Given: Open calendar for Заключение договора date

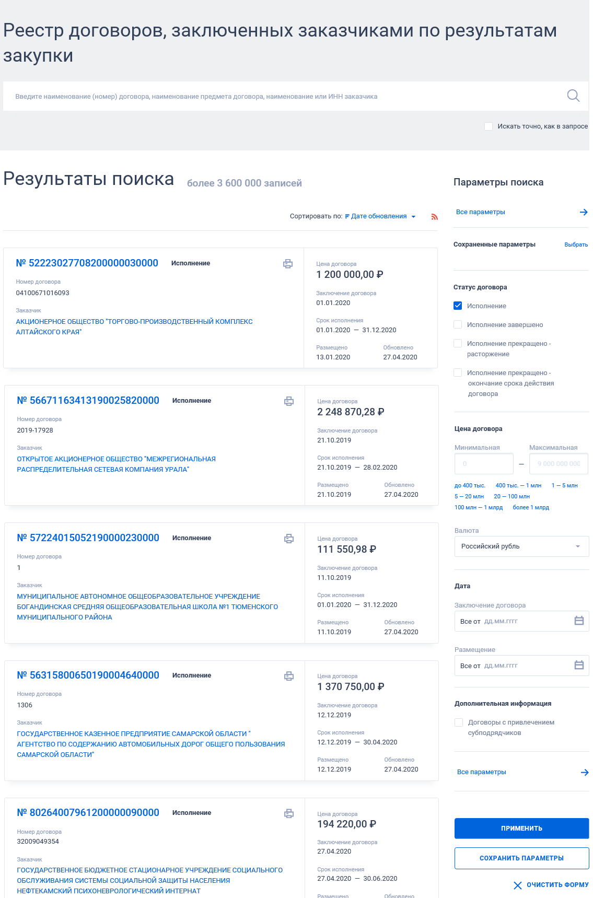Looking at the screenshot, I should click(x=579, y=621).
